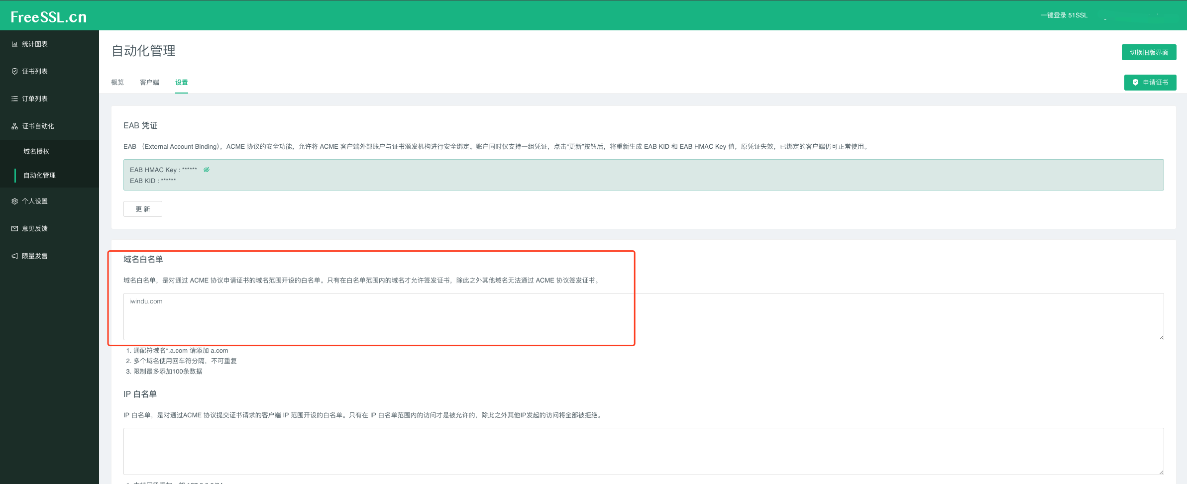Viewport: 1187px width, 484px height.
Task: Open the 订单列表 menu item
Action: tap(49, 99)
